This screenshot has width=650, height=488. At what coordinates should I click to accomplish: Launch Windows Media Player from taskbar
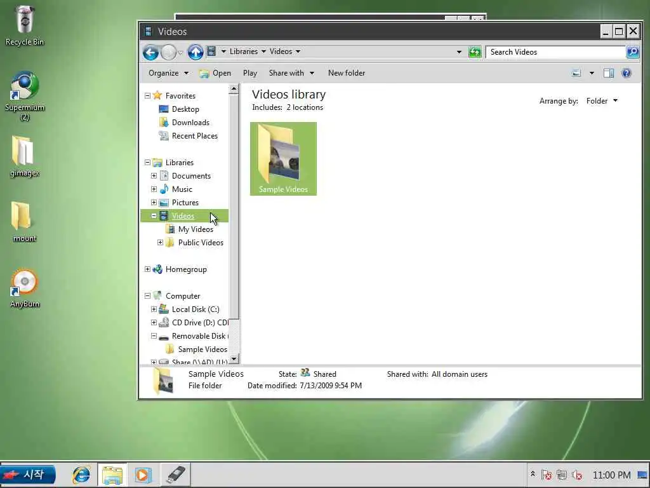point(143,475)
